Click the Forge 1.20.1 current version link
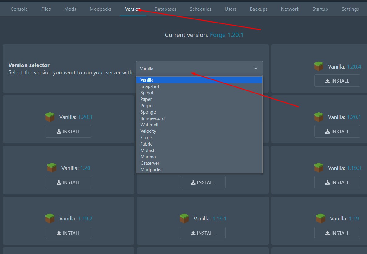This screenshot has height=254, width=367. click(227, 35)
